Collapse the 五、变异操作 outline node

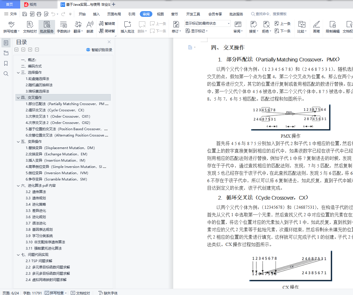pos(18,142)
